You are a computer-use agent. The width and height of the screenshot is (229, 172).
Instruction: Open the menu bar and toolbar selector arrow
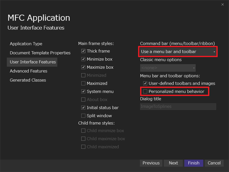(214, 51)
